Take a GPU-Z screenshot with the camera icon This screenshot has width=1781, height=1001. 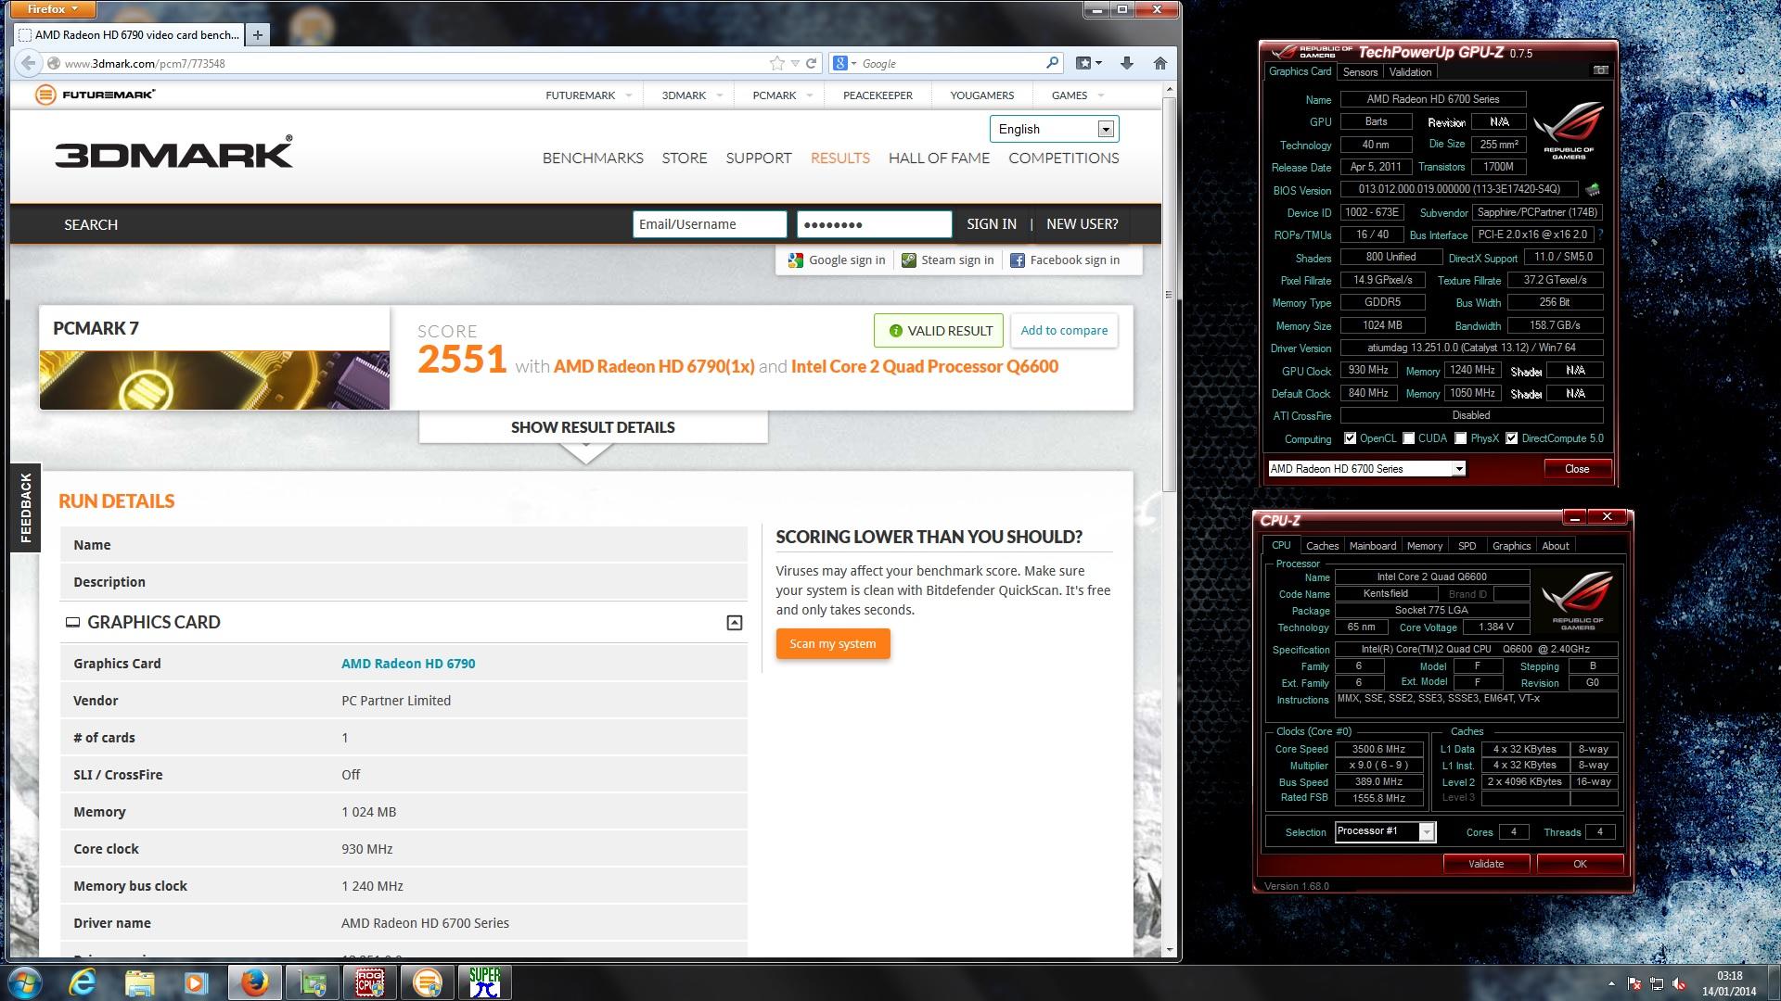coord(1600,70)
